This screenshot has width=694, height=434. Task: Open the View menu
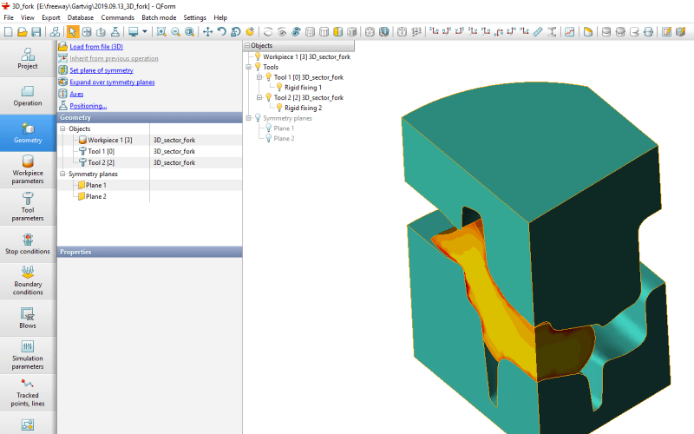28,17
